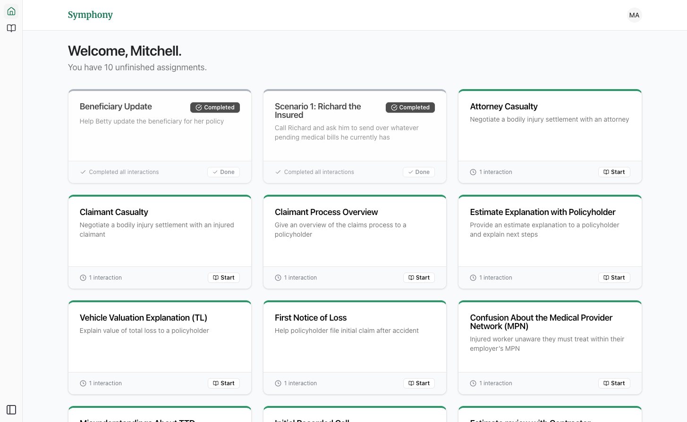Start Confusion About the Medical Provider Network
This screenshot has height=422, width=687.
click(614, 383)
